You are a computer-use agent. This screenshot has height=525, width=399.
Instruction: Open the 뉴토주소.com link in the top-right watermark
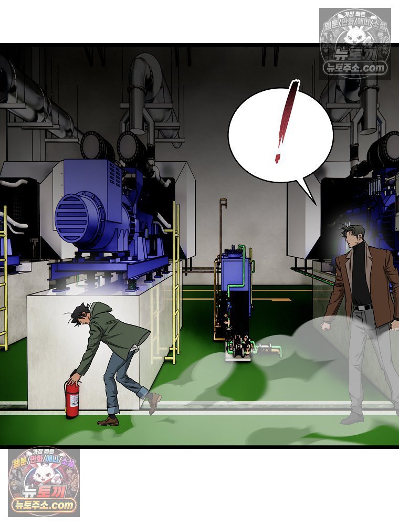click(355, 68)
